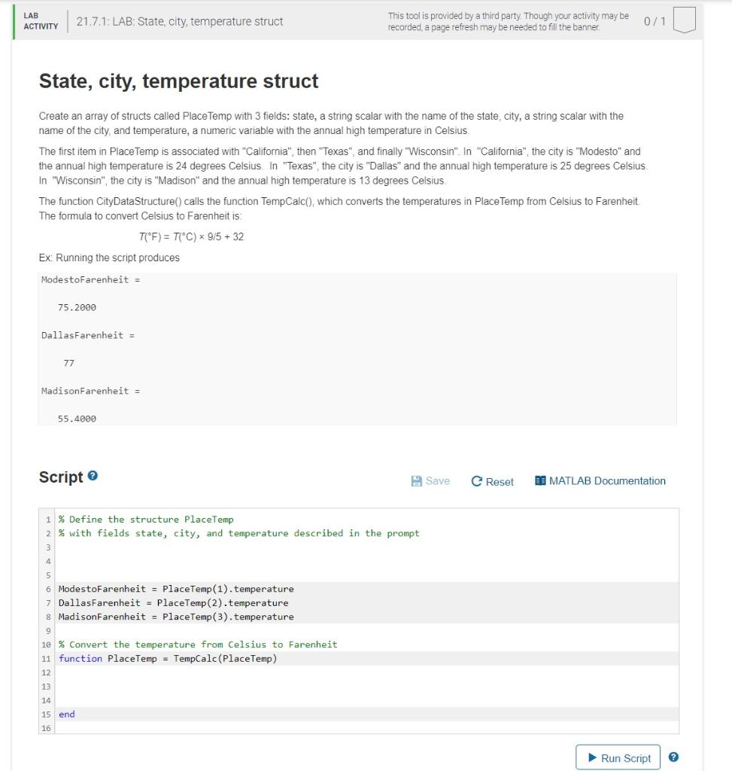
Task: Click the end keyword on line 15
Action: coord(66,714)
